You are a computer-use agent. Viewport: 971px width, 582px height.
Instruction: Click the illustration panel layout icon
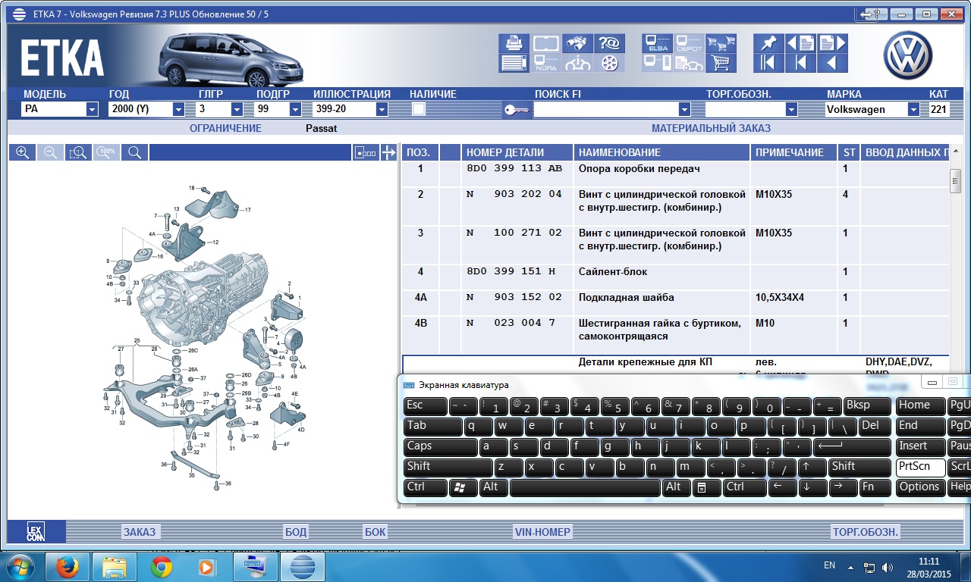pyautogui.click(x=366, y=152)
